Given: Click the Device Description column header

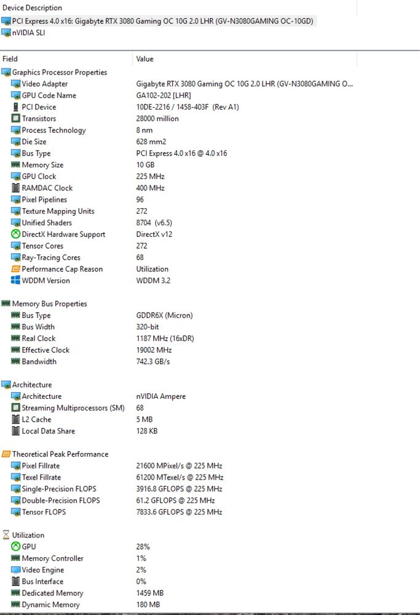Looking at the screenshot, I should click(x=32, y=7).
